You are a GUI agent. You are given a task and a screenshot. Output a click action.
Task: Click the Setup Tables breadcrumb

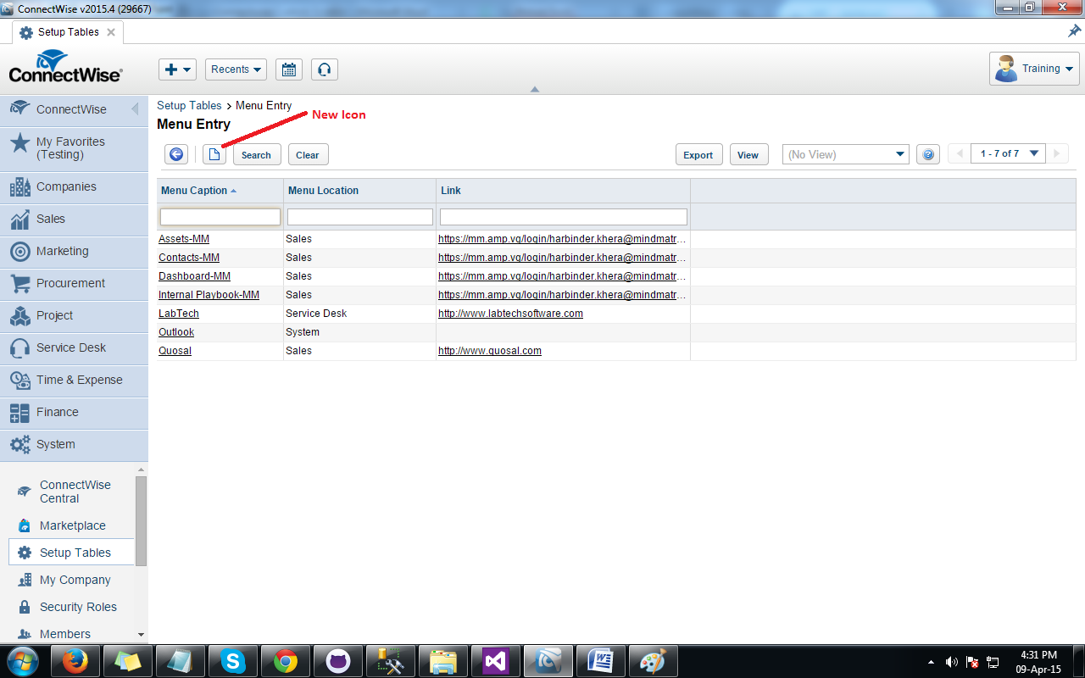[x=189, y=106]
